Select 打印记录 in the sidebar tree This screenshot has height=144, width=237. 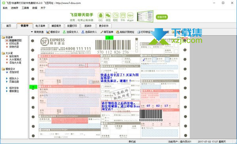tap(14, 44)
